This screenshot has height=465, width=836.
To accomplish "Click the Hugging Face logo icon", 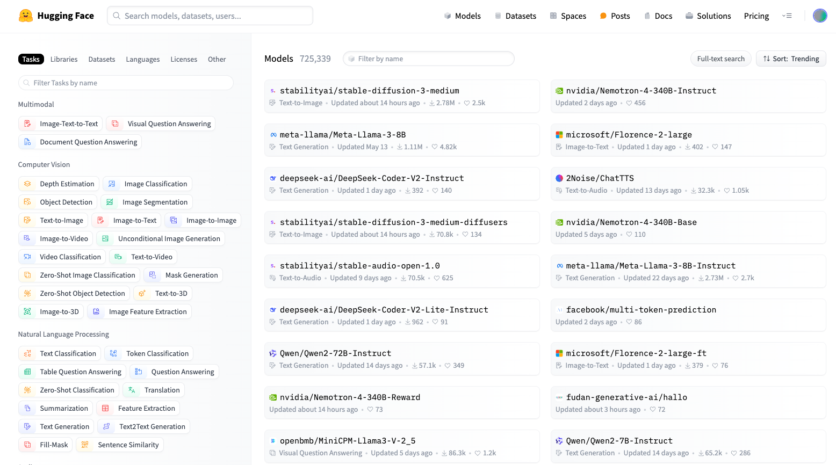I will pos(25,16).
